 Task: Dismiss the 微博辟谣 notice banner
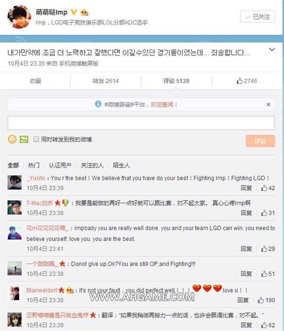[268, 104]
